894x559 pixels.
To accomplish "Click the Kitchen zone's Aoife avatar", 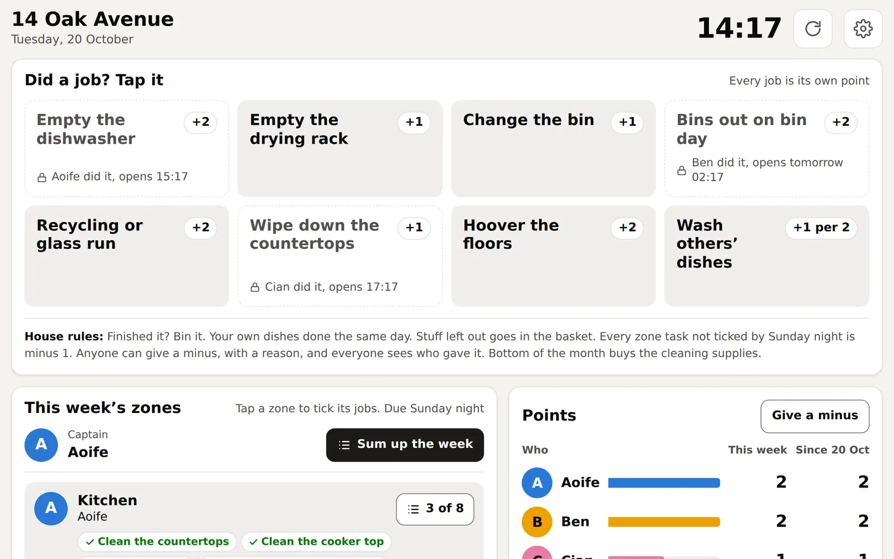I will click(x=51, y=508).
